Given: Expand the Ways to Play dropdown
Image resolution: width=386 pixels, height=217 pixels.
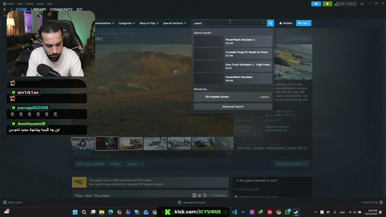Looking at the screenshot, I should click(x=149, y=23).
